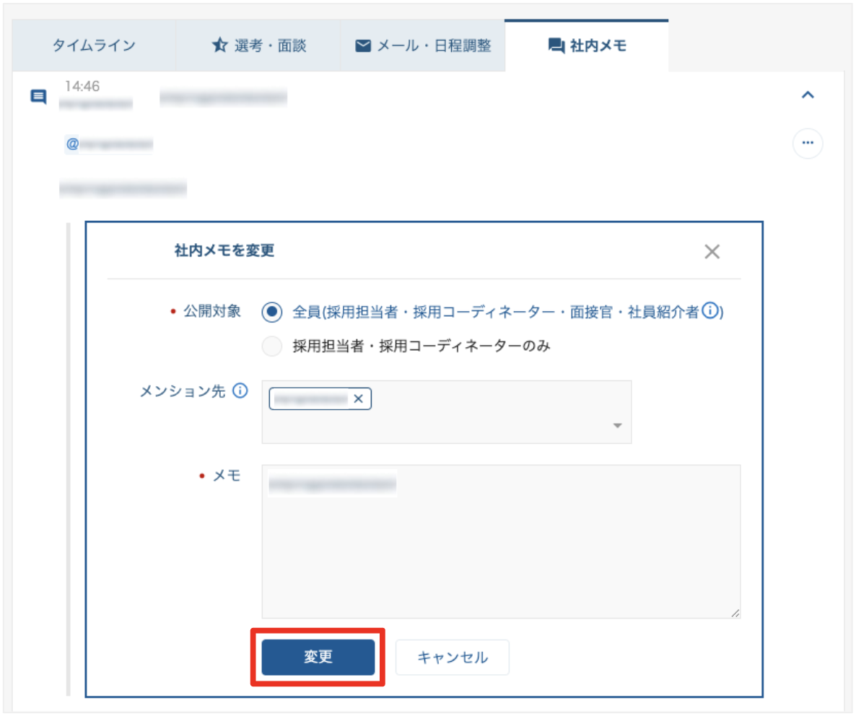
Task: Remove the mention tag with its X
Action: point(358,399)
